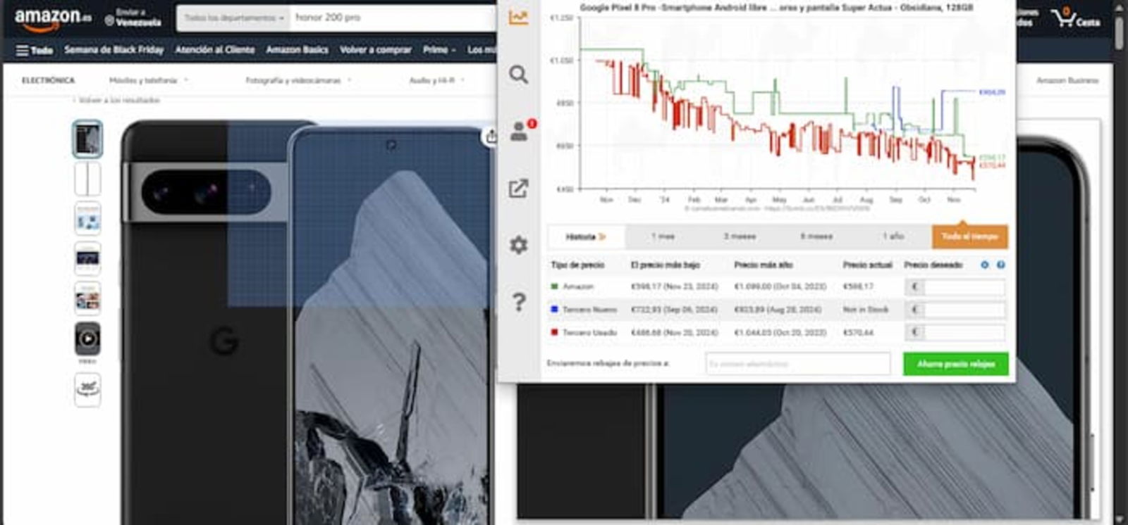The height and width of the screenshot is (525, 1128).
Task: Select the Historia tab
Action: [x=586, y=236]
